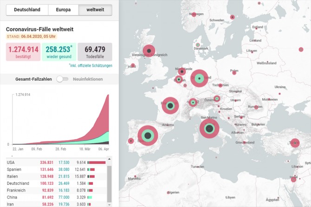
Task: Click the United Kingdom case bubble on map
Action: tap(149, 51)
